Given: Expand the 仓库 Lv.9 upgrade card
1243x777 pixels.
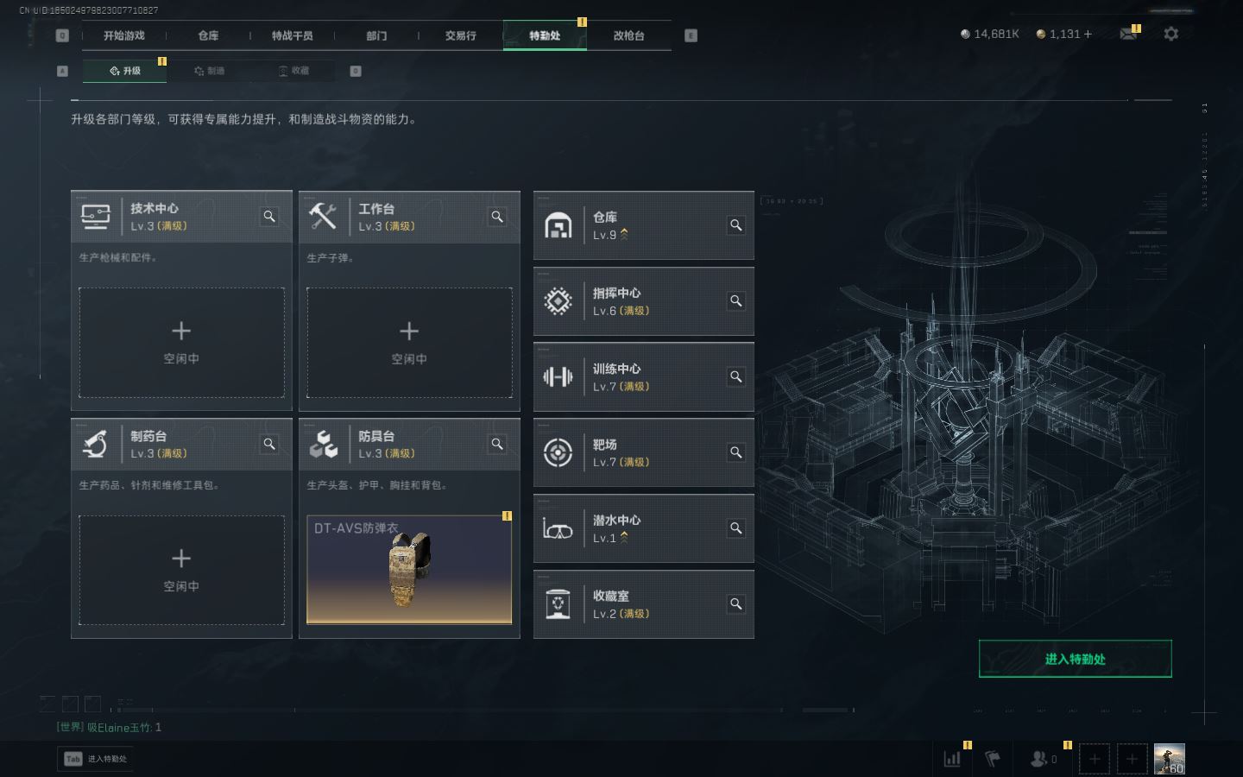Looking at the screenshot, I should click(643, 225).
